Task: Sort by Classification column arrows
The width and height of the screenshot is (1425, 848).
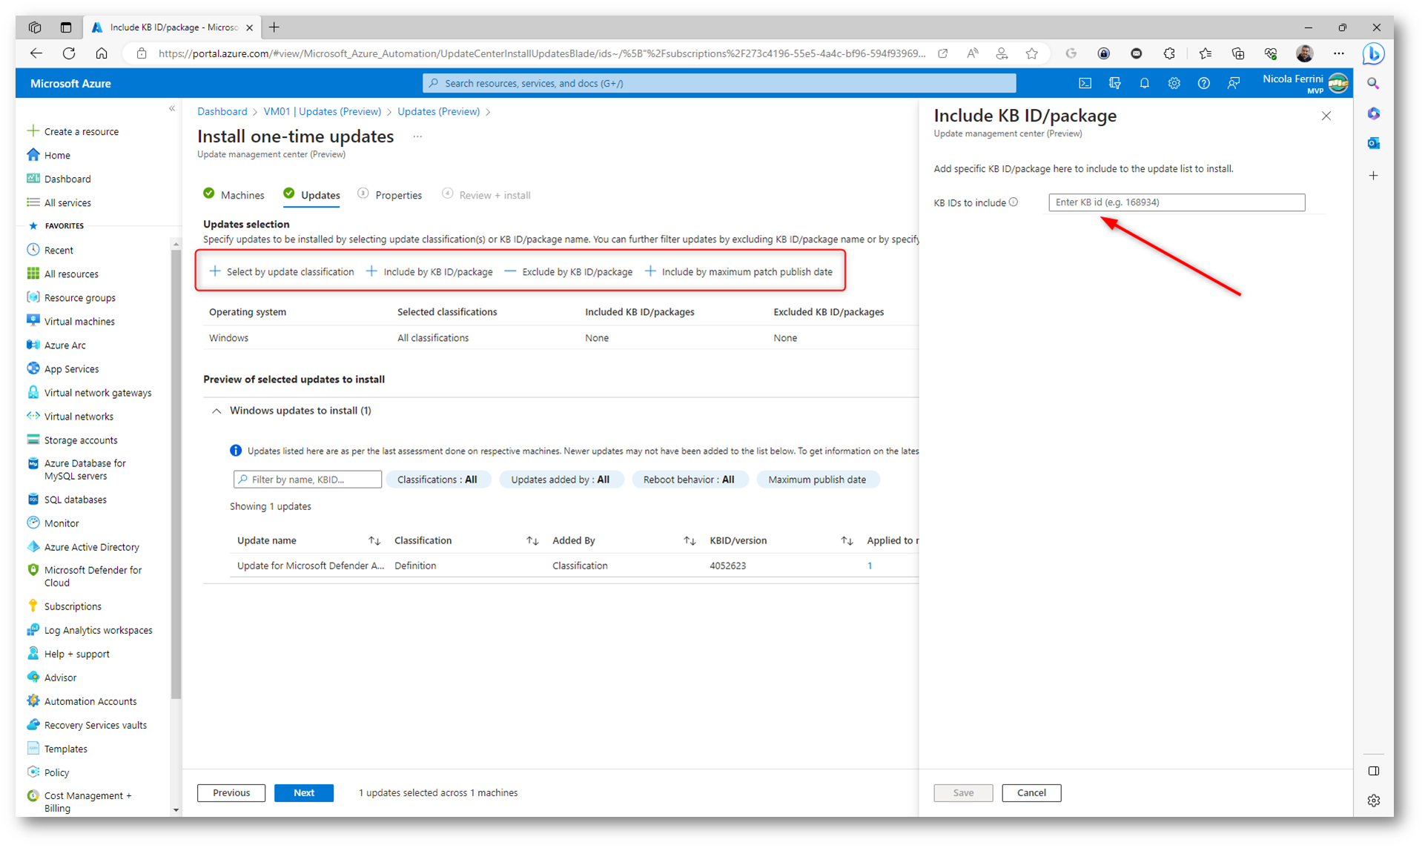Action: pyautogui.click(x=532, y=541)
